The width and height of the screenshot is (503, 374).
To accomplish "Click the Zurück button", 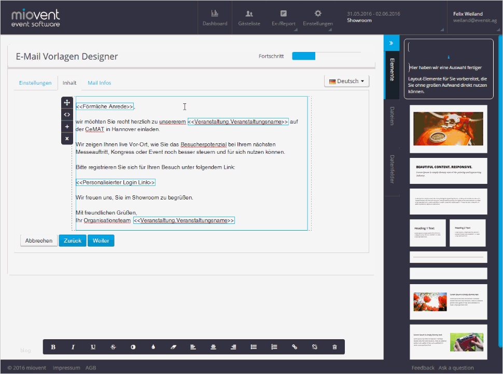I will (73, 241).
